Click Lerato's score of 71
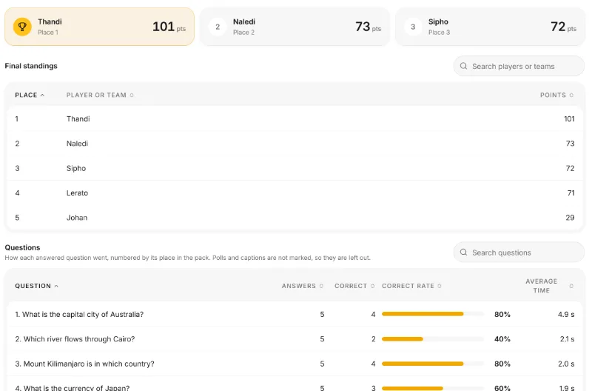The height and width of the screenshot is (391, 592). [x=571, y=193]
